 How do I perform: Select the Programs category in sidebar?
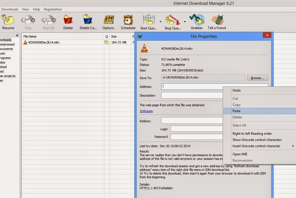[5, 58]
